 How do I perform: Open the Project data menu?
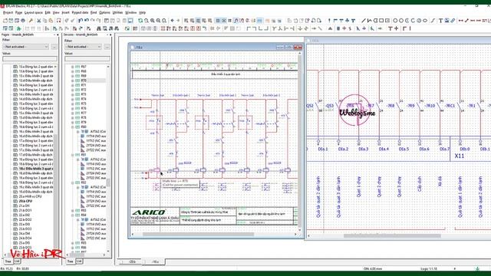pyautogui.click(x=80, y=12)
